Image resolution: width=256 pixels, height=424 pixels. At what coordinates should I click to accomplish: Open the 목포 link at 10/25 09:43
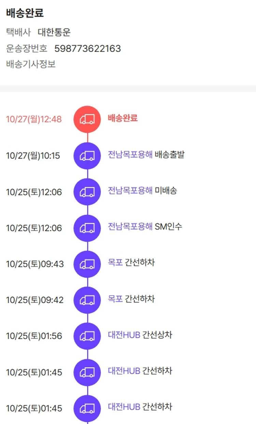pyautogui.click(x=115, y=263)
